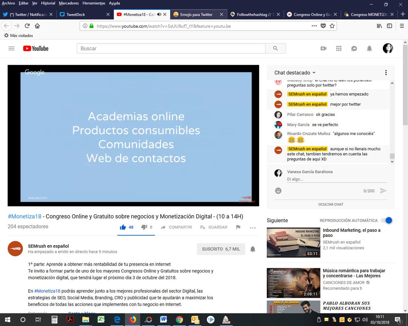408x326 pixels.
Task: Click Pablo Alboran sus mejores canciones title
Action: [347, 306]
